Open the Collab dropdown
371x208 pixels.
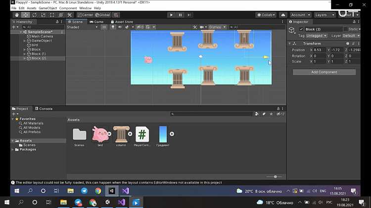click(x=266, y=15)
